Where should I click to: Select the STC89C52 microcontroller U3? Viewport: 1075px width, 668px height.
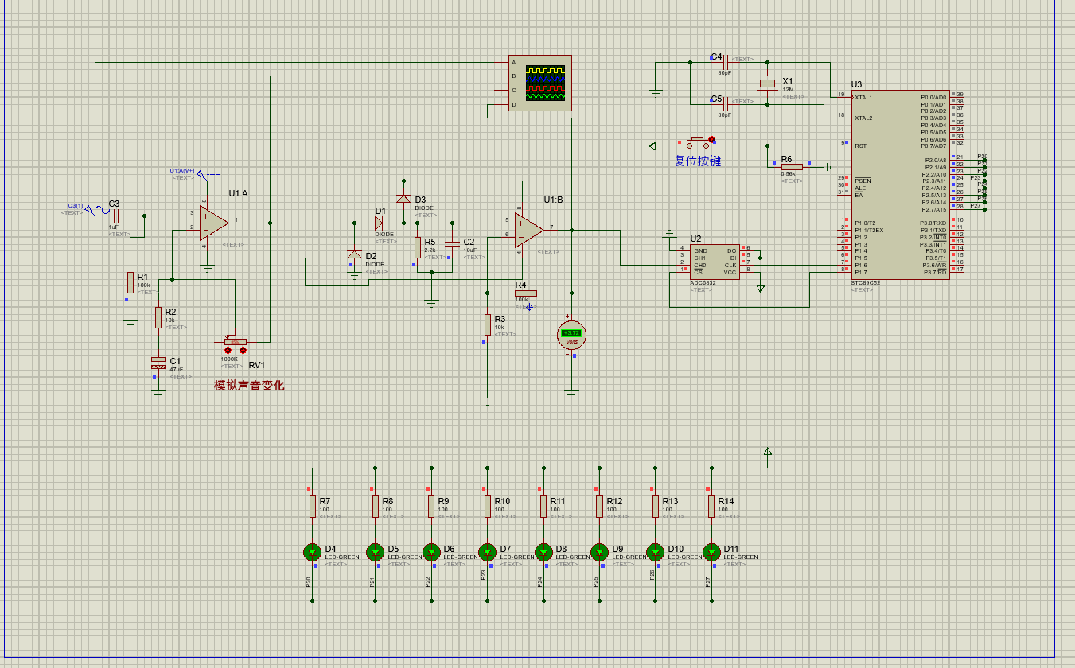tap(900, 184)
